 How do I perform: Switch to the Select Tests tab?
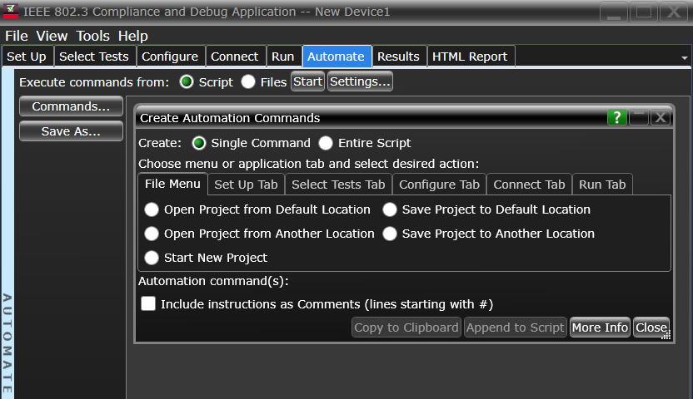pos(94,57)
